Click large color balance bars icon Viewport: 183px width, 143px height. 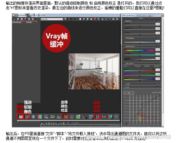(x=52, y=116)
